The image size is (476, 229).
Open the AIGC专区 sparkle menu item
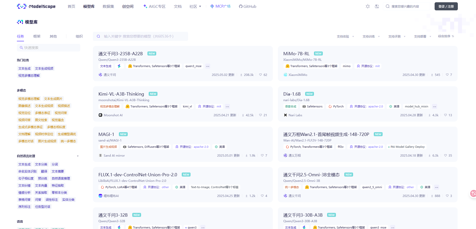coord(154,6)
